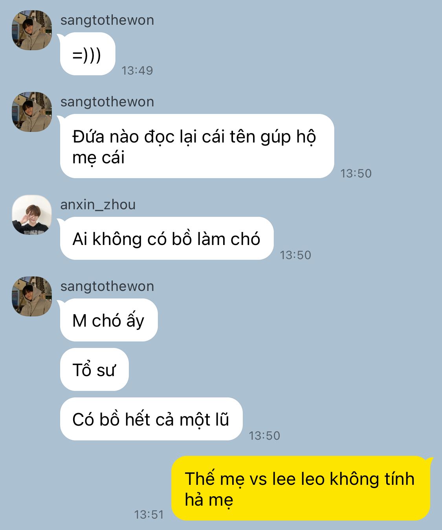This screenshot has height=530, width=442.
Task: Tap the yellow 'Thế mẹ vs lee leo' message
Action: (x=301, y=488)
